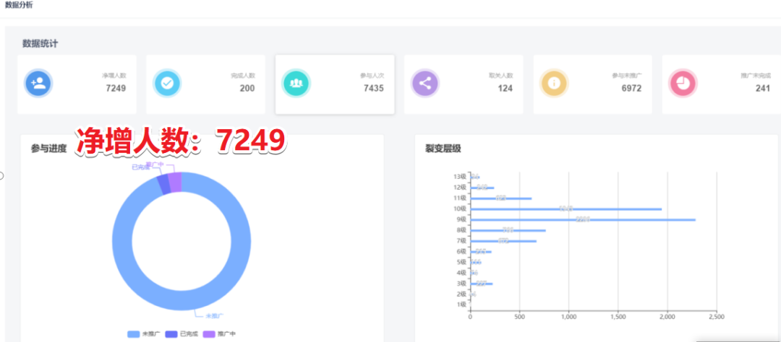Screen dimensions: 781x342
Task: Click the 净增人数 card label
Action: click(x=114, y=76)
